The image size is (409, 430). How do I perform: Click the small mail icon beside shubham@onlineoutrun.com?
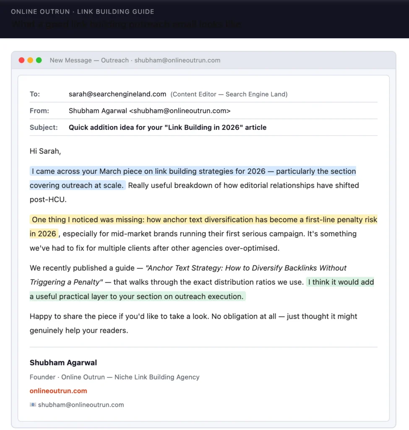33,404
